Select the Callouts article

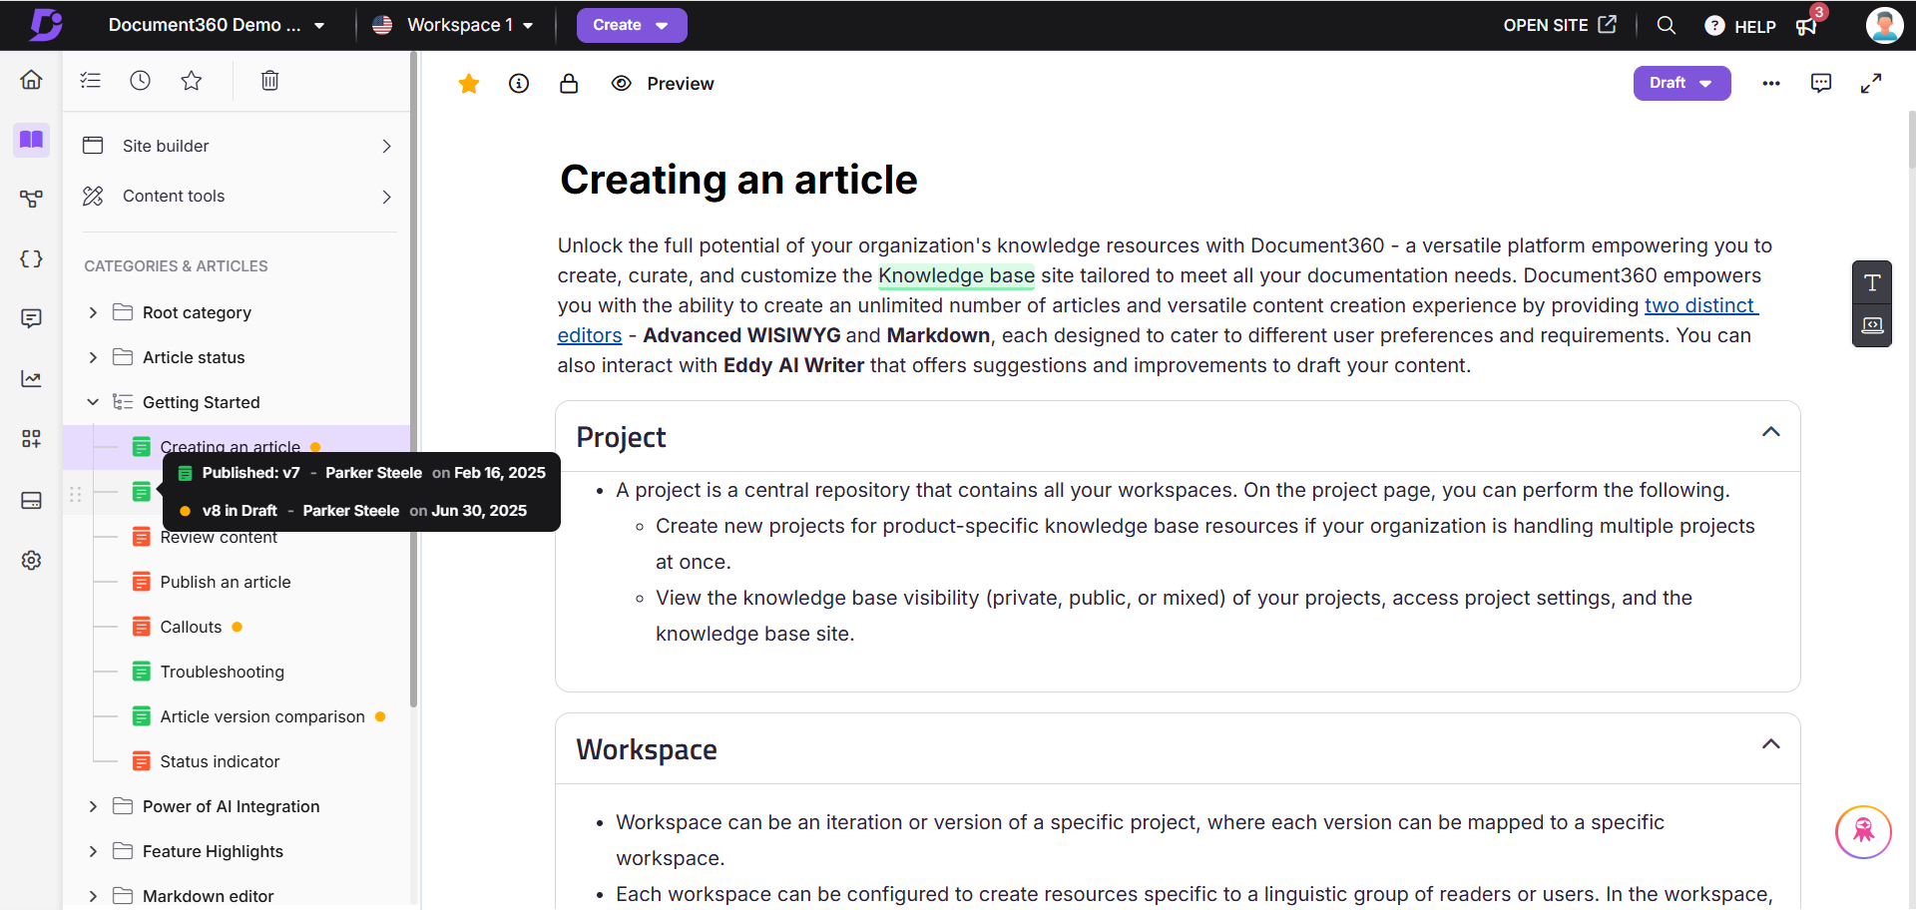point(191,627)
